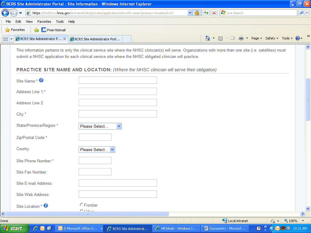The image size is (311, 233).
Task: Launch Outlook from Quick Launch
Action: click(43, 228)
